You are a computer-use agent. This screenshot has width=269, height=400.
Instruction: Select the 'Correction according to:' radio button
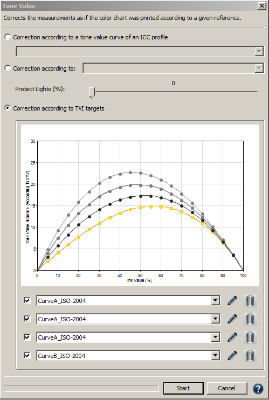point(8,68)
